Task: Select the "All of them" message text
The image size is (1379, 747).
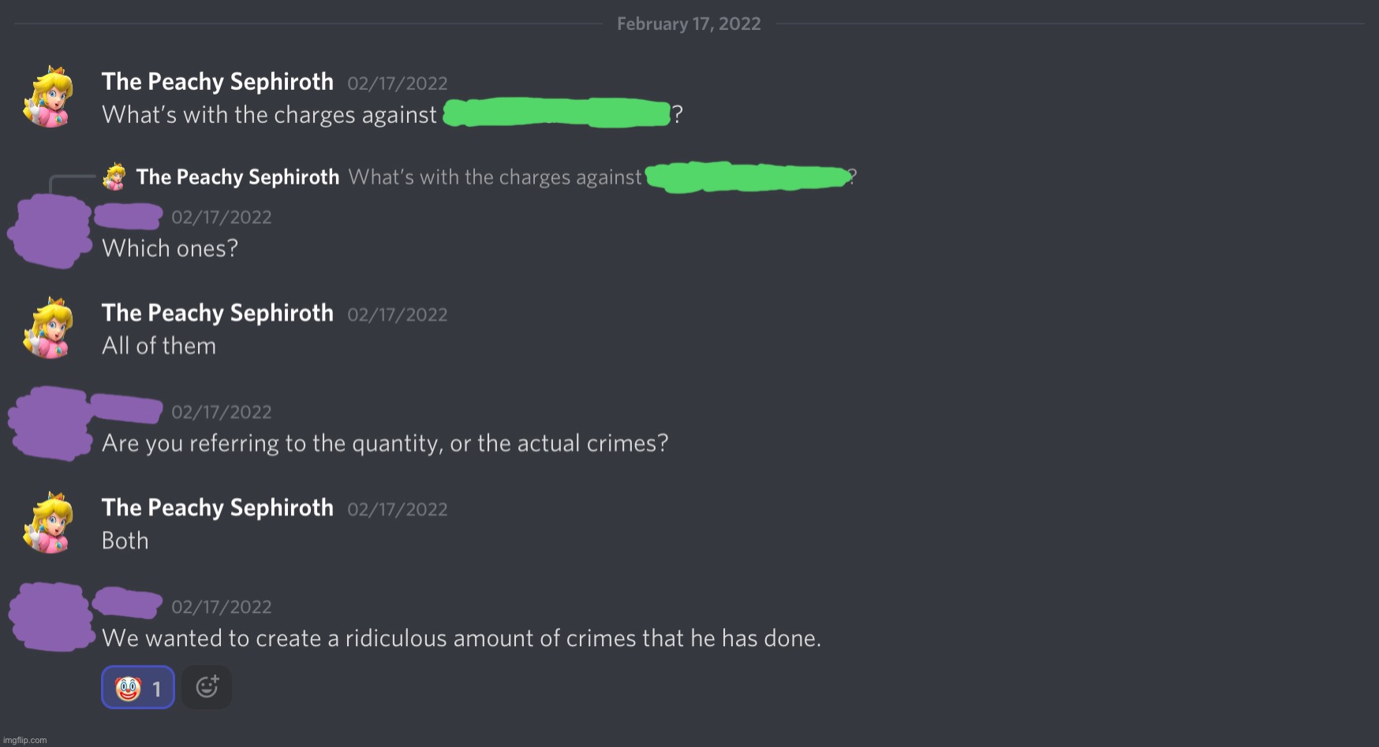Action: point(159,345)
